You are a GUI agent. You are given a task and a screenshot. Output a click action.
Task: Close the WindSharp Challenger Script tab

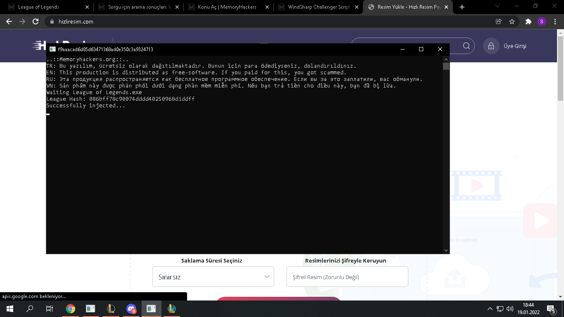[x=356, y=7]
